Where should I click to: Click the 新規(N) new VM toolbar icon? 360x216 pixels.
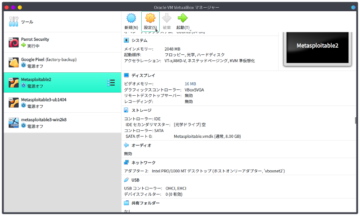[131, 18]
